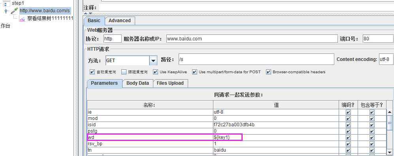Image resolution: width=394 pixels, height=156 pixels.
Task: Toggle 包含等于? checkbox in the tn row
Action: coord(372,150)
